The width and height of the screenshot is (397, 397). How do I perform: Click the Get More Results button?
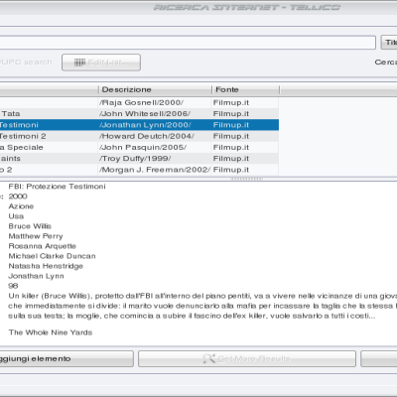(x=247, y=359)
